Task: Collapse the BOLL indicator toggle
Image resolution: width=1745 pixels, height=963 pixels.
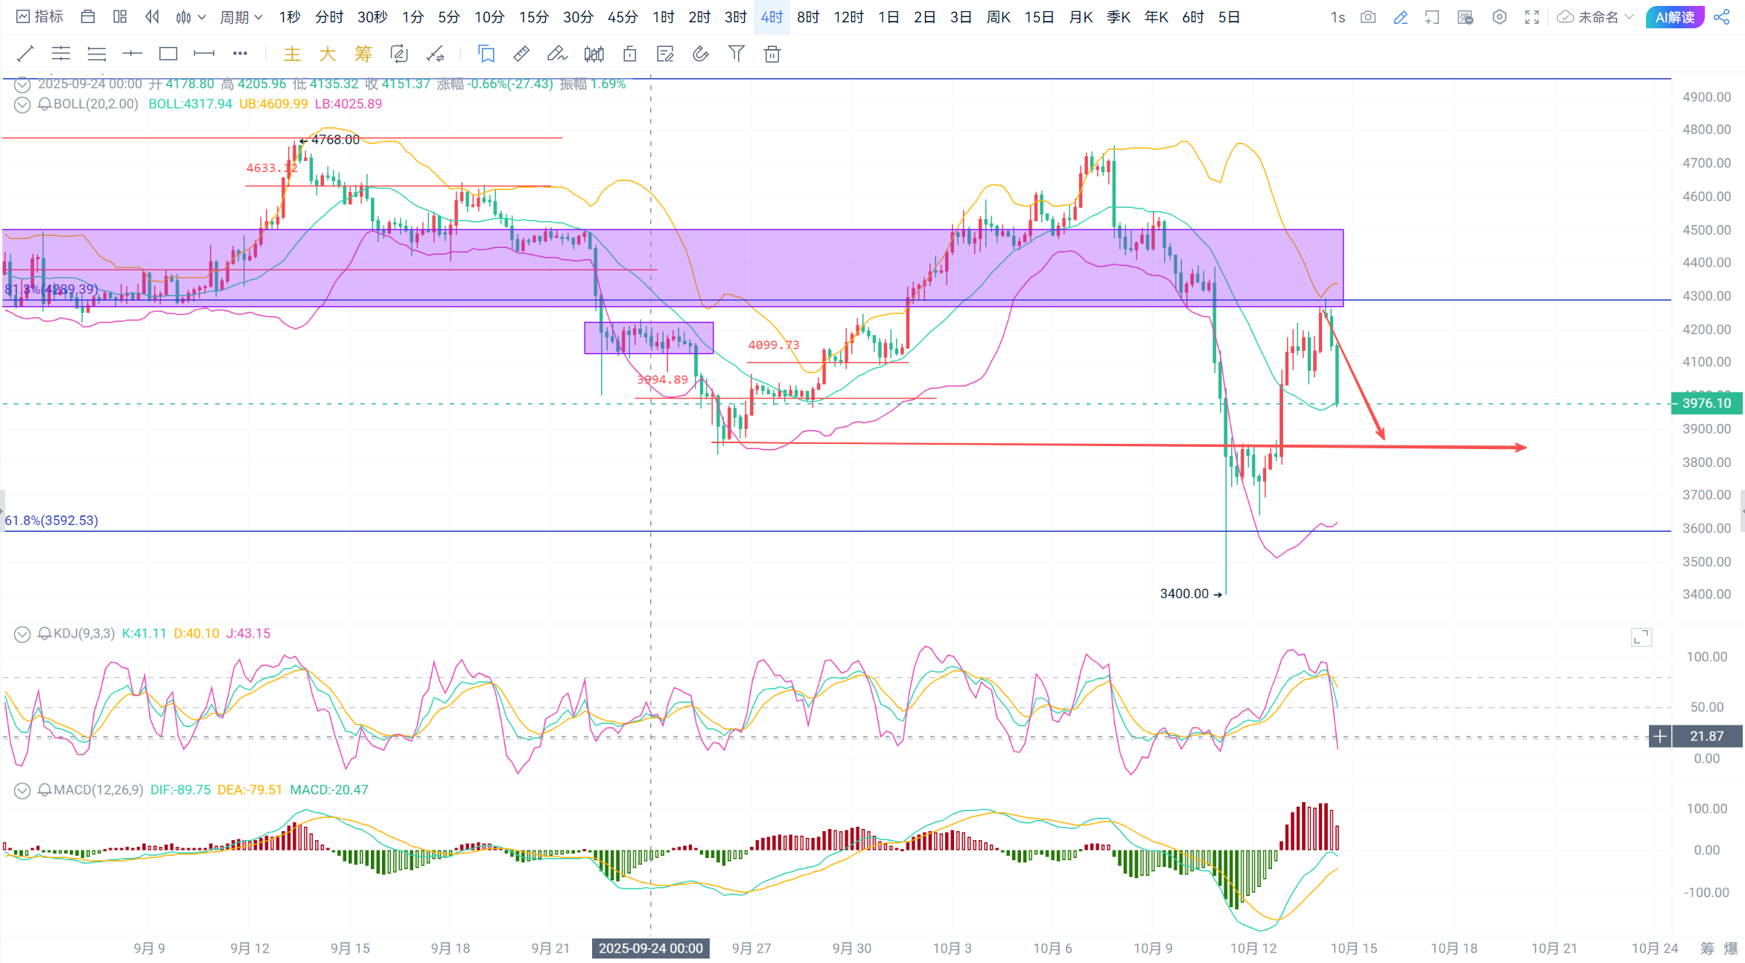Action: pos(22,104)
